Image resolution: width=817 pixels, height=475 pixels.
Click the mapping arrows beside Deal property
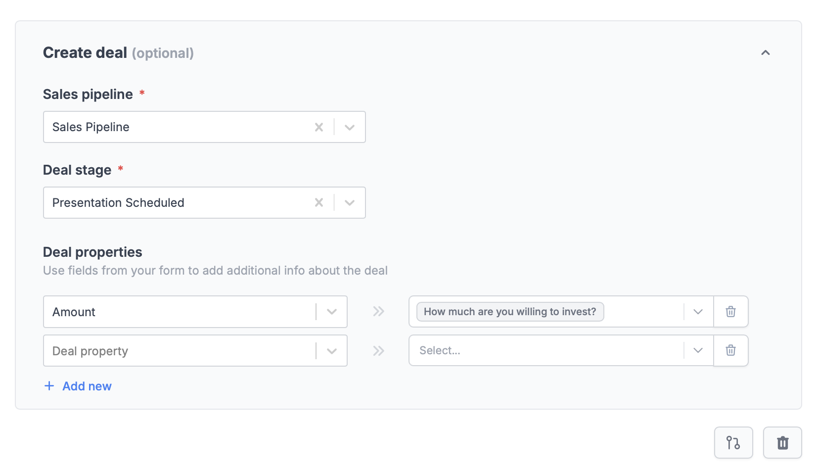(378, 351)
